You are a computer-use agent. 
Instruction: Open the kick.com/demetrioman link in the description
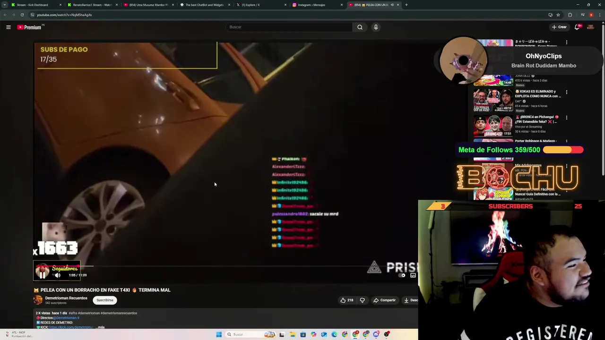(x=71, y=327)
